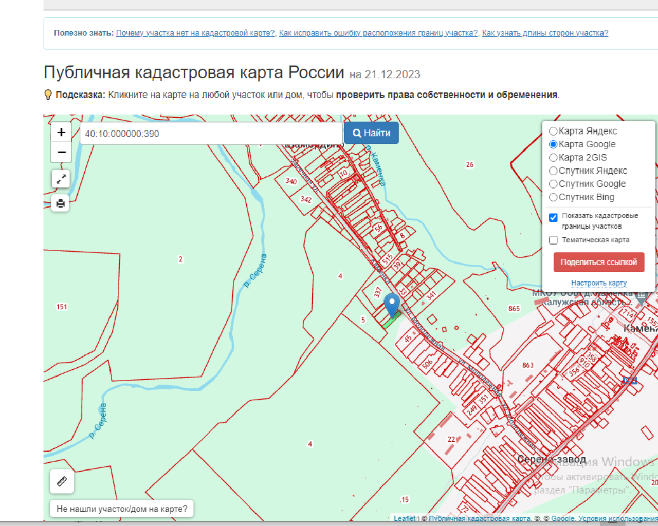
Task: Open link about missing parcel on map
Action: [195, 33]
